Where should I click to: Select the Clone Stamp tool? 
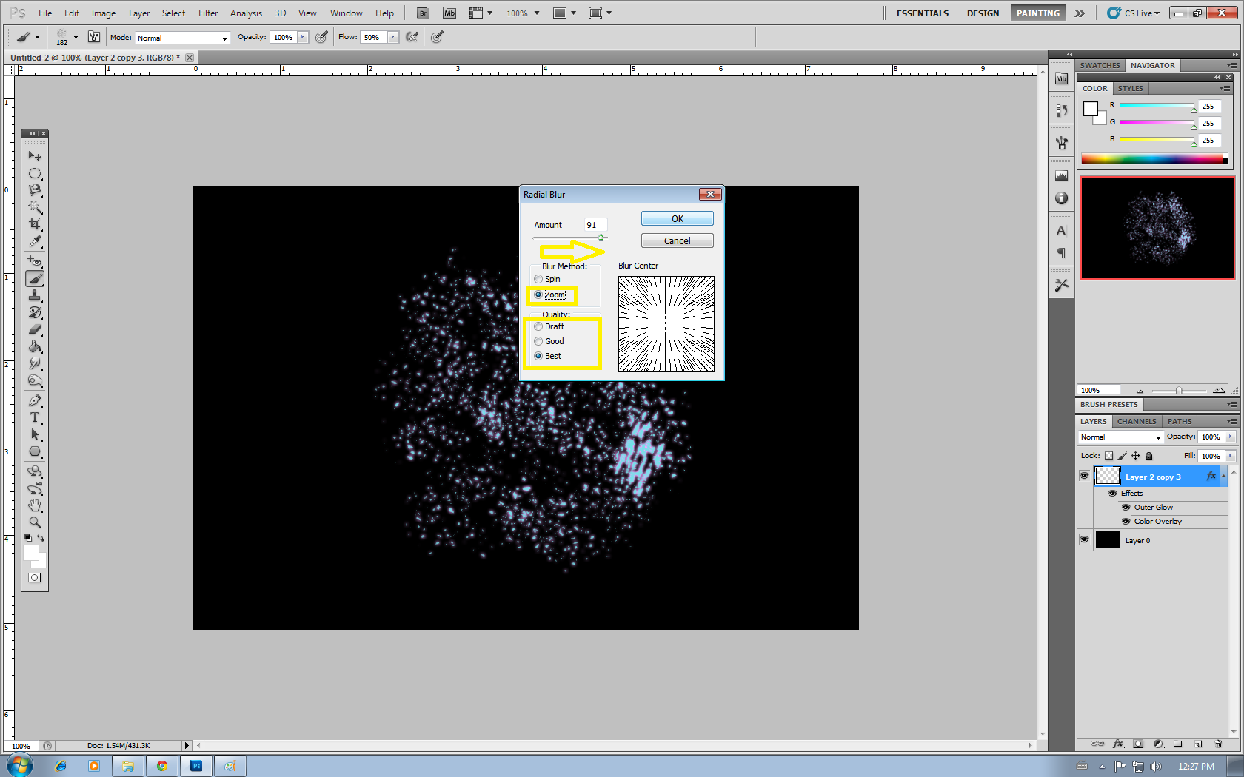tap(35, 296)
